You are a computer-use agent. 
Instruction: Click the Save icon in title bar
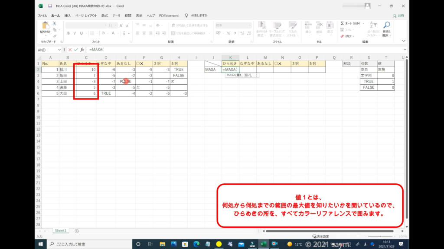click(x=50, y=6)
